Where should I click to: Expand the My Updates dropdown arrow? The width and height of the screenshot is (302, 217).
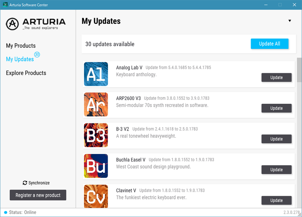click(x=290, y=21)
